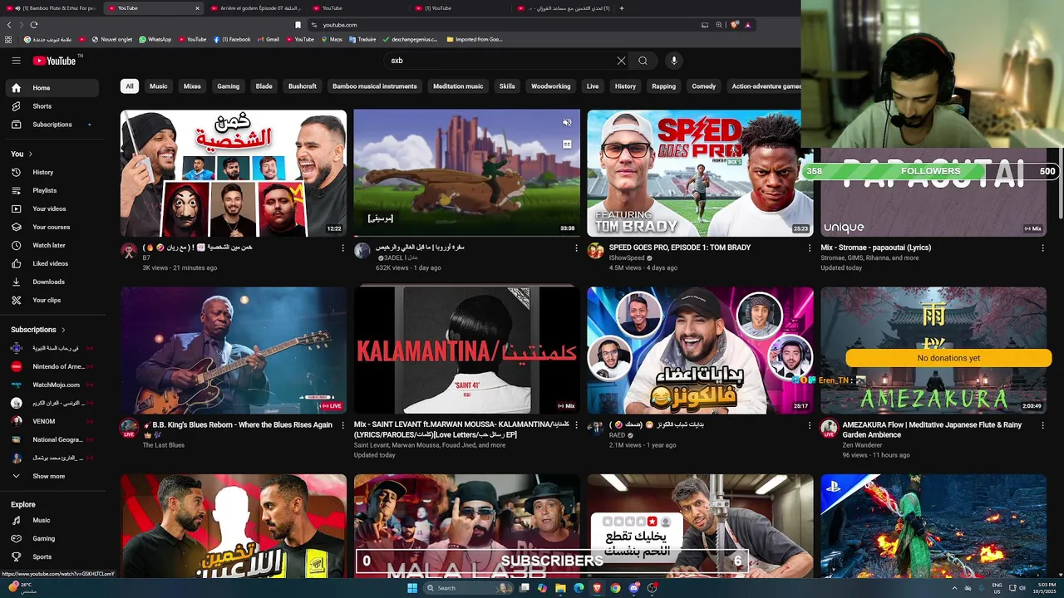Play the KALAMANTINA mix thumbnail
This screenshot has width=1064, height=598.
coord(466,350)
